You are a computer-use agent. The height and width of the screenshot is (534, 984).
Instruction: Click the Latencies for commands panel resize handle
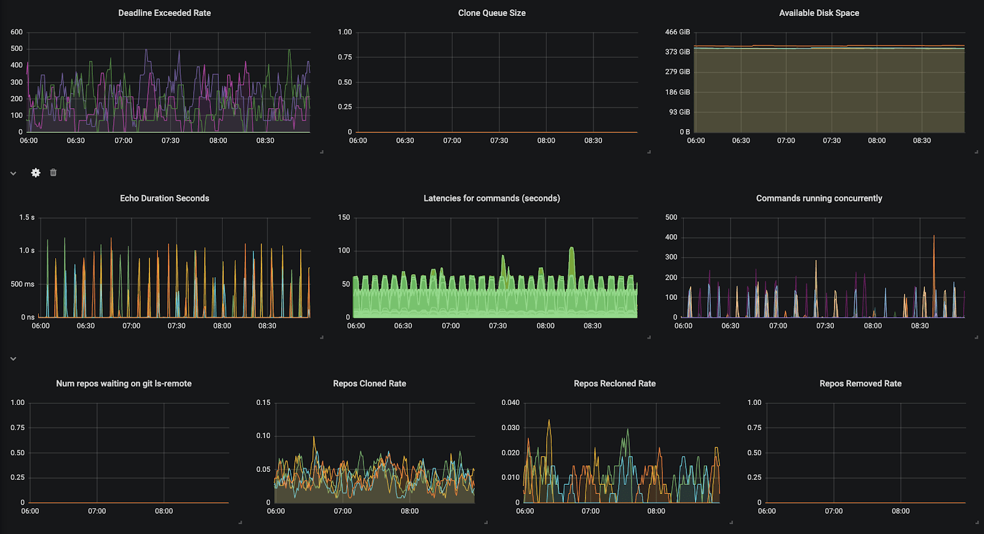pyautogui.click(x=649, y=337)
